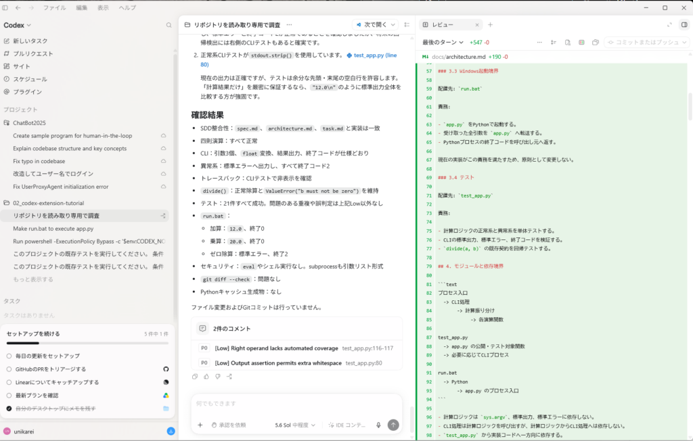Screen dimensions: 693x441
Task: Click plus attach icon in composer
Action: pyautogui.click(x=200, y=425)
